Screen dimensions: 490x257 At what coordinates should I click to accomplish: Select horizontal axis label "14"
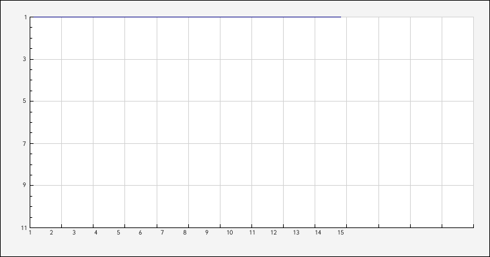tap(318, 233)
